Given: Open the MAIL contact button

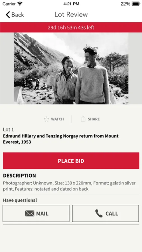Looking at the screenshot, I should pos(36,213).
